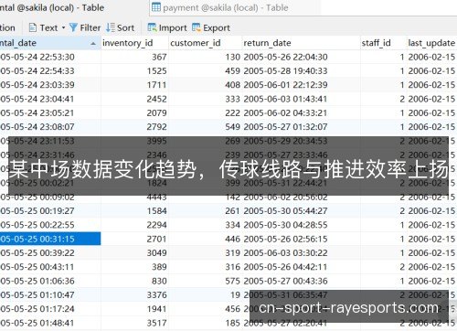
Task: Toggle sort arrow on rental_date column
Action: [x=93, y=44]
